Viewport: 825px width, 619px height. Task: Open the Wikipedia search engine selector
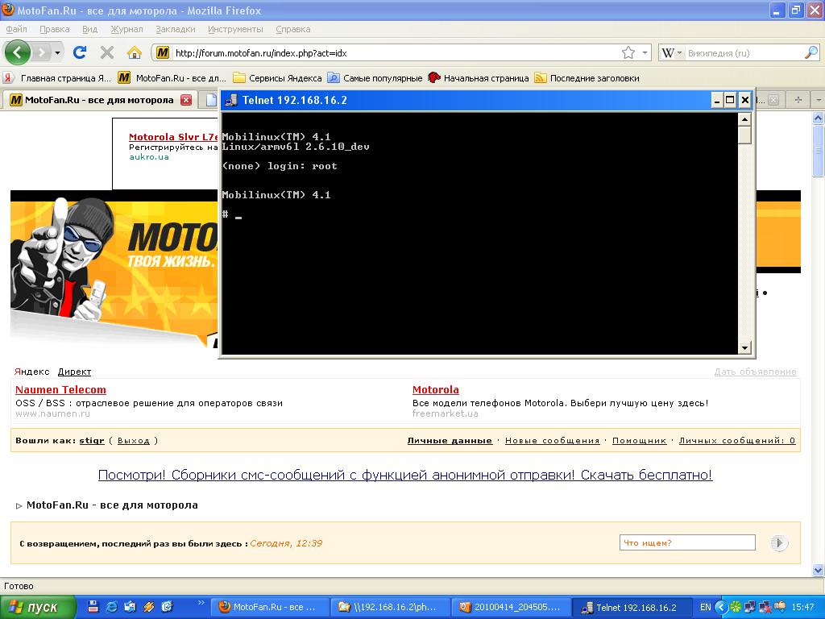tap(671, 52)
